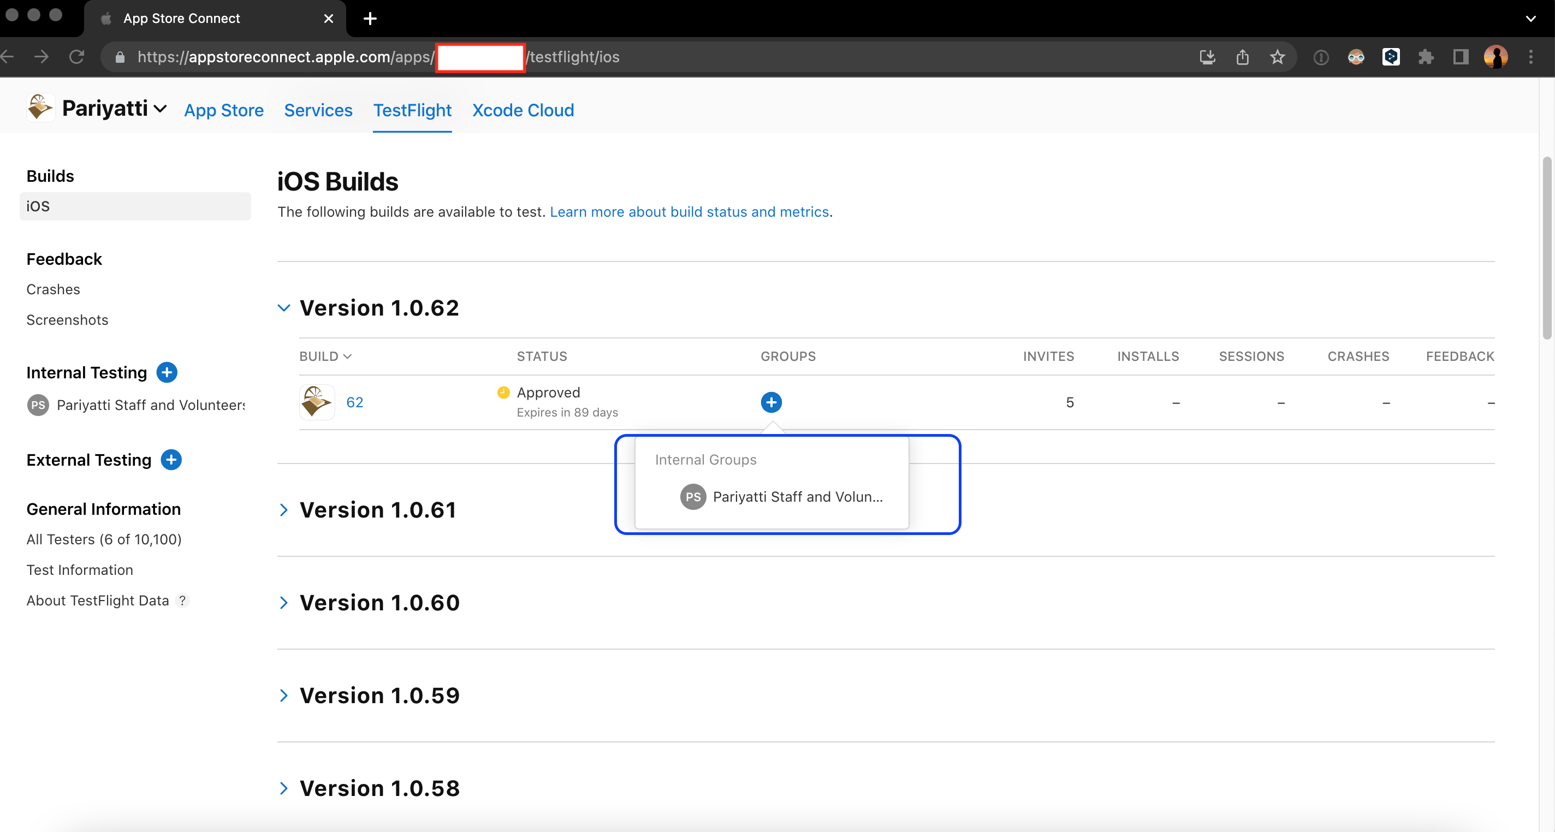Click the browser forward arrow
Image resolution: width=1555 pixels, height=832 pixels.
click(x=41, y=57)
